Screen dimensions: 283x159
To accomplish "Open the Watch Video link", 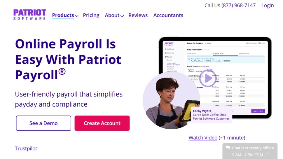I will coord(203,138).
